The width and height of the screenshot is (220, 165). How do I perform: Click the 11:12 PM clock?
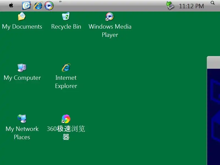point(191,6)
